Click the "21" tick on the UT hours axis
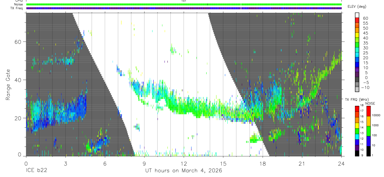This screenshot has height=177, width=384. [302, 163]
